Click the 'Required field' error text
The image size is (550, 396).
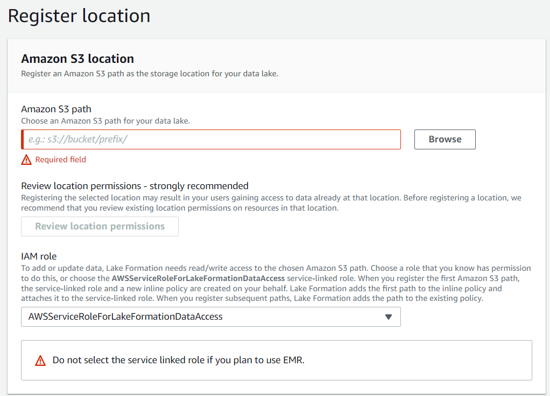[x=60, y=160]
